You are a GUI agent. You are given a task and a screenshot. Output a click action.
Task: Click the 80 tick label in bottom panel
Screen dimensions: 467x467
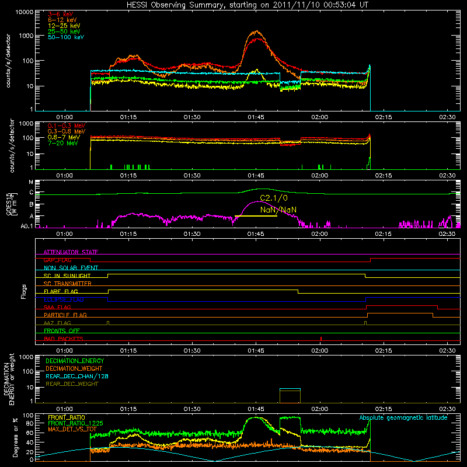(x=30, y=423)
